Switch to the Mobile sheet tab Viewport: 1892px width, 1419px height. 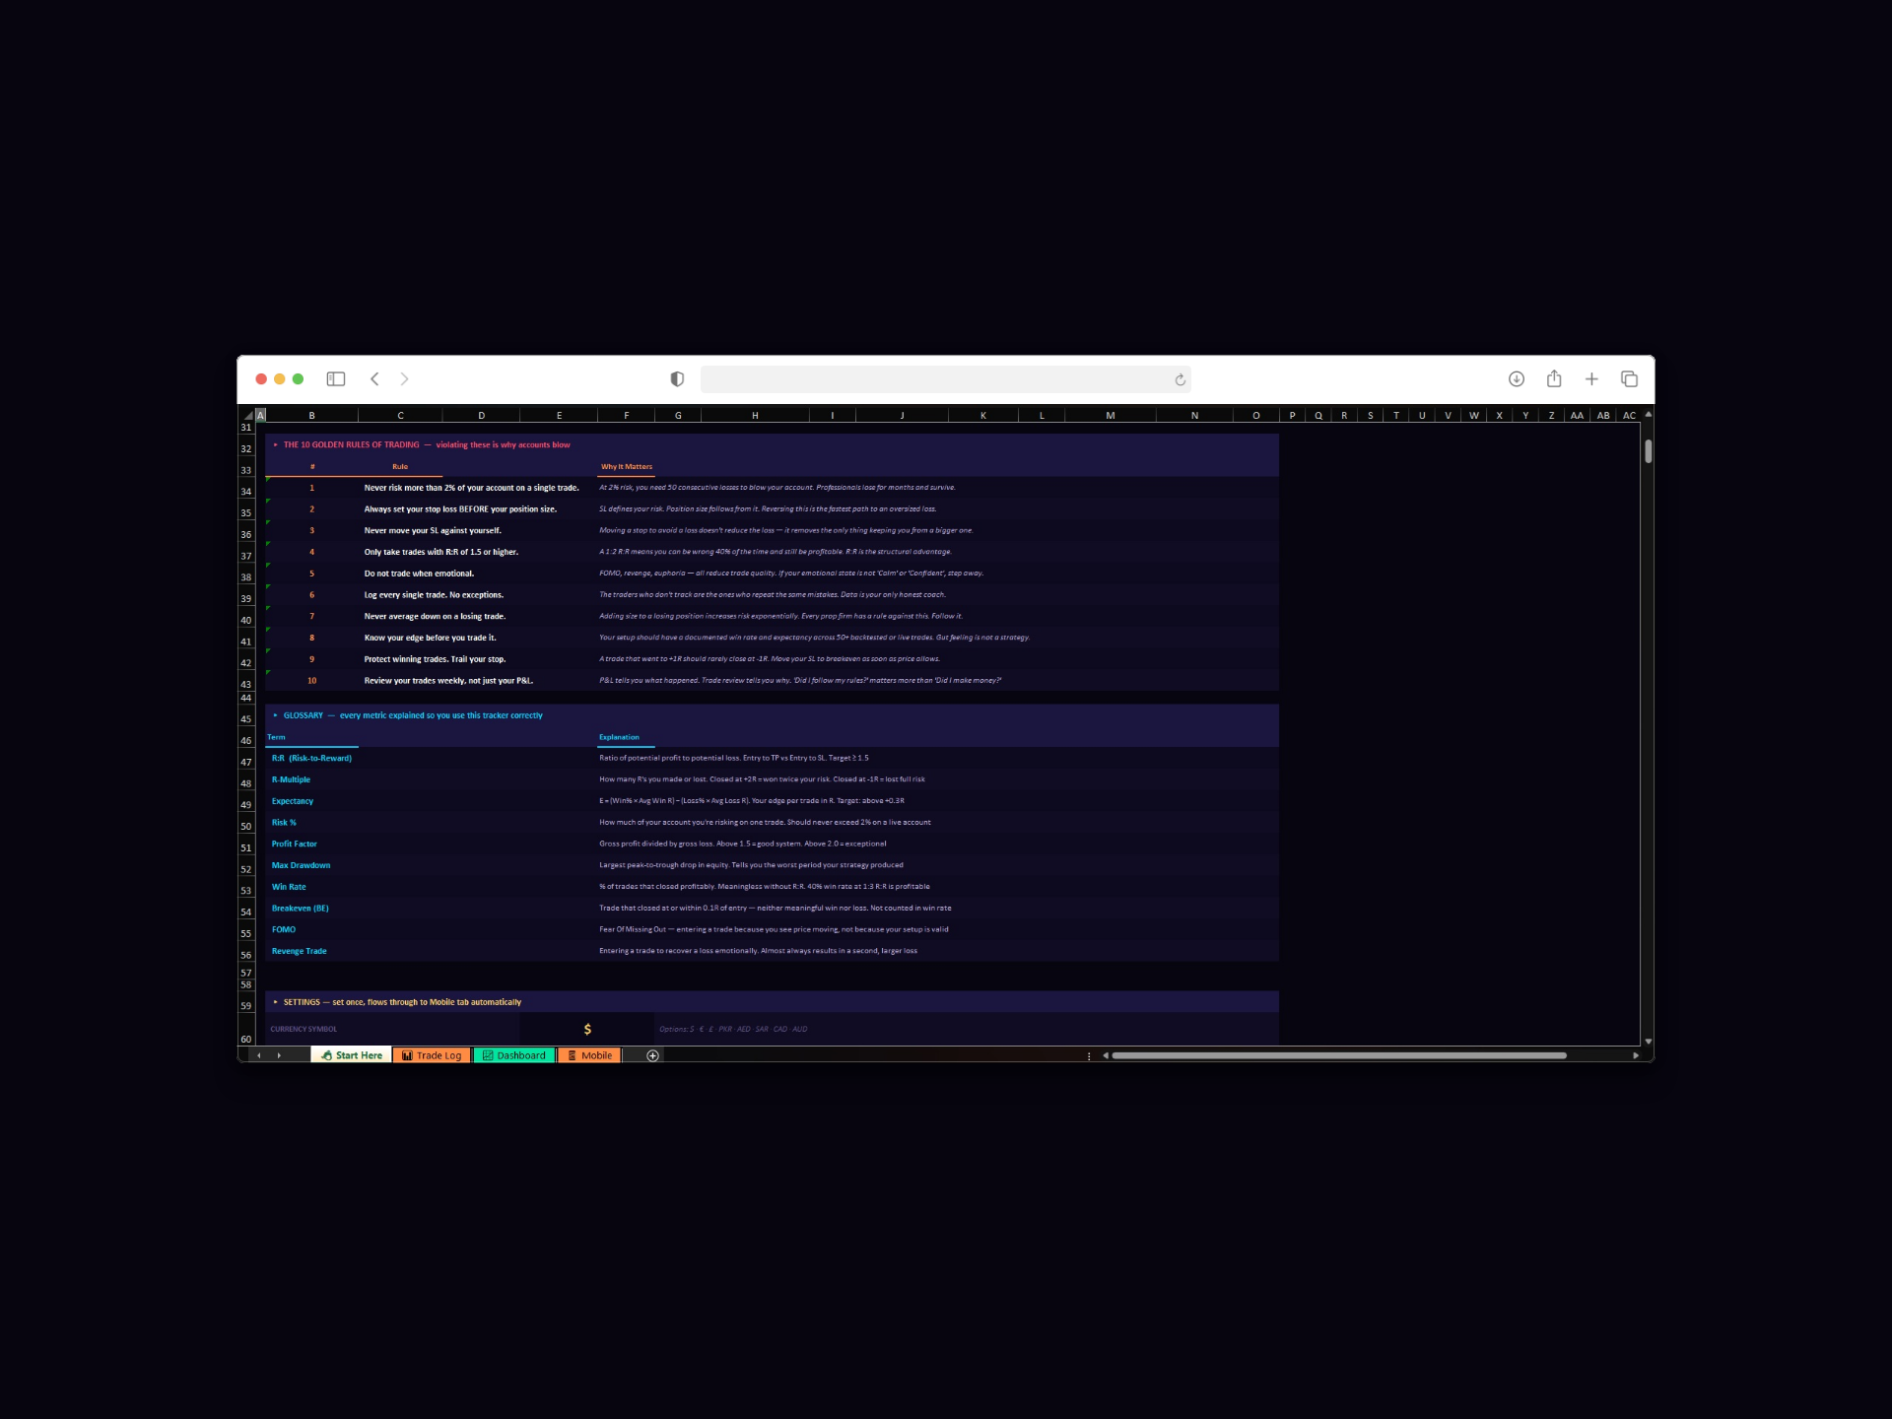[588, 1054]
